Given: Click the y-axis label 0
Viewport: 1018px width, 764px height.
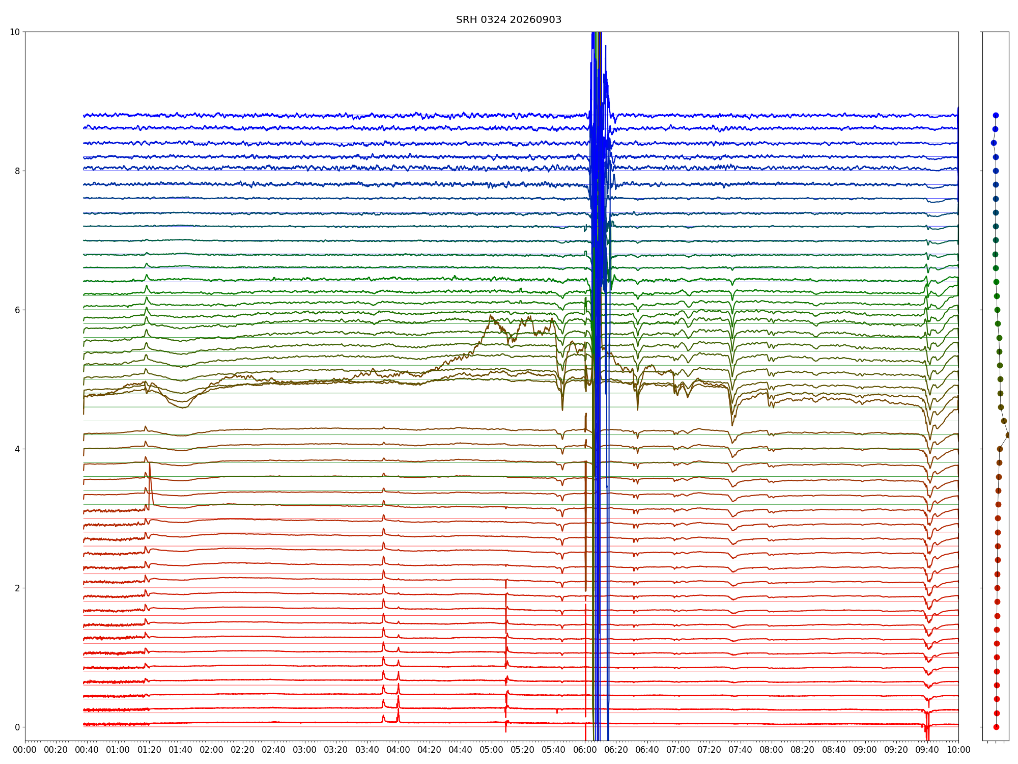Looking at the screenshot, I should 17,727.
